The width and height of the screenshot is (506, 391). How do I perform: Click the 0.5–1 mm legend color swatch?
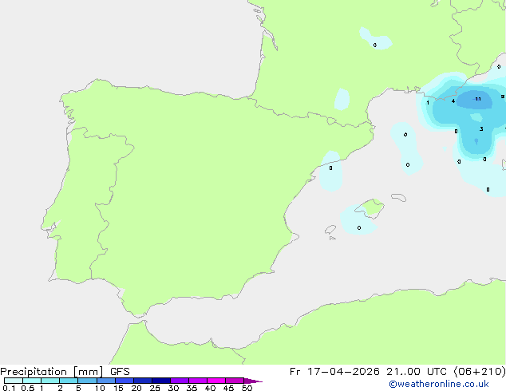point(32,381)
